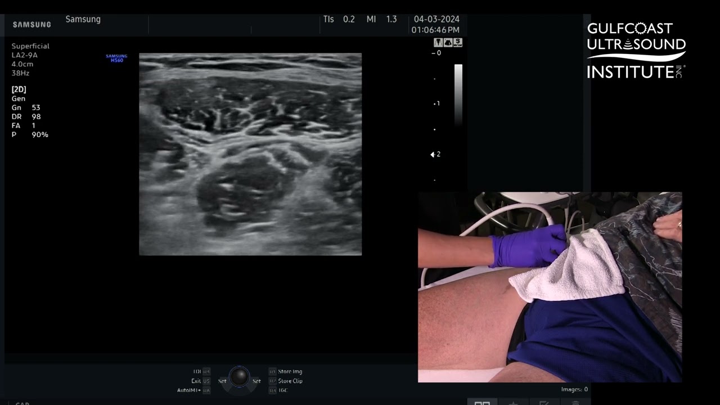The width and height of the screenshot is (720, 405).
Task: Click the edit pencil icon at bottom
Action: [x=544, y=402]
